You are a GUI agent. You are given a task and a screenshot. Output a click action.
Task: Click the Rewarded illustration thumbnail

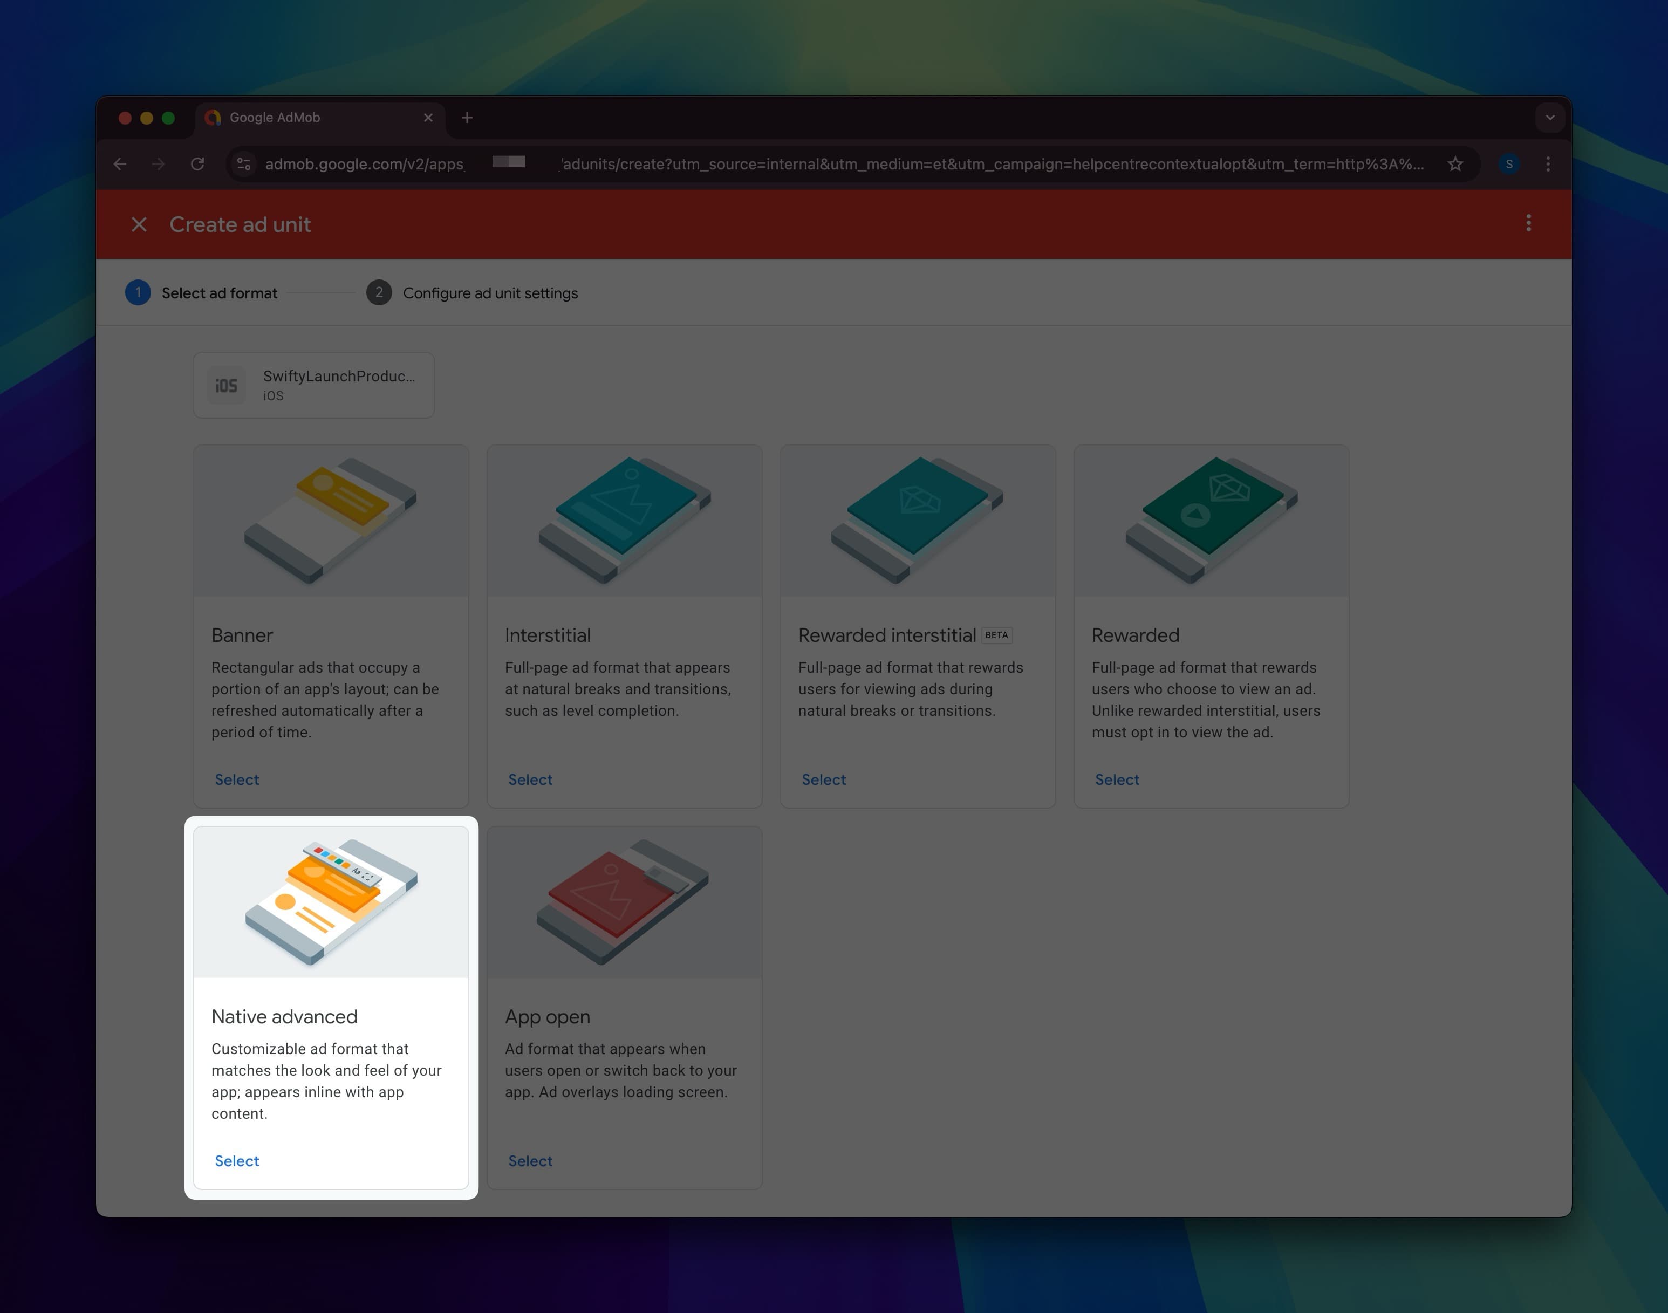click(1212, 521)
